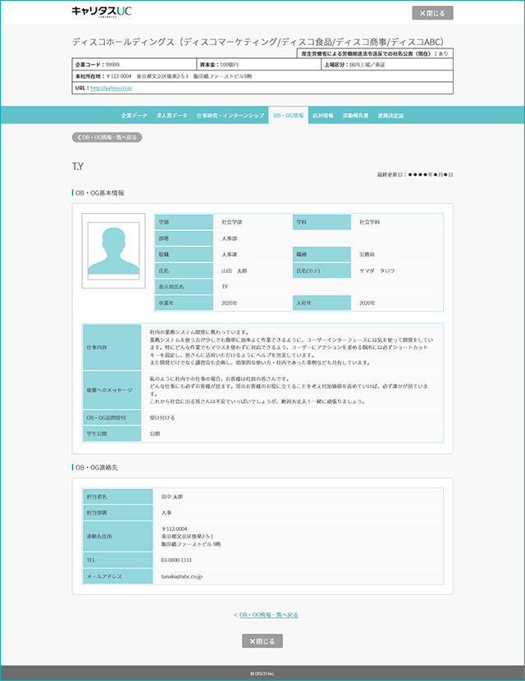Click the postal code 〒112-0004 in 連絡先住所

pos(174,529)
